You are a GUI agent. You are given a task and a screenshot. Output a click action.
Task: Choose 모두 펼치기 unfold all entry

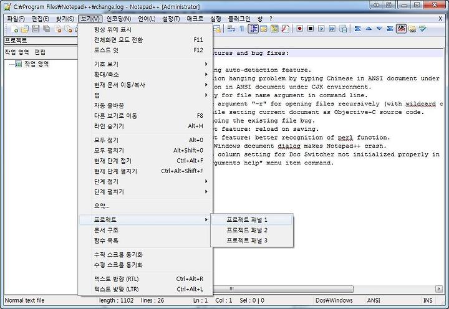tap(145, 150)
